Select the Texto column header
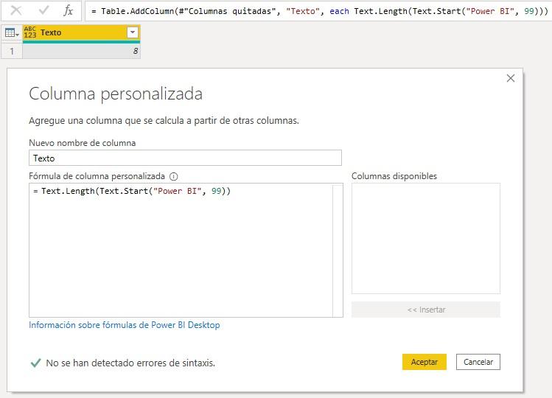This screenshot has width=552, height=398. tap(81, 32)
